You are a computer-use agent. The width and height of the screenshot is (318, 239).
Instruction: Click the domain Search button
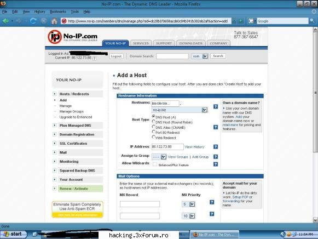tap(218, 56)
